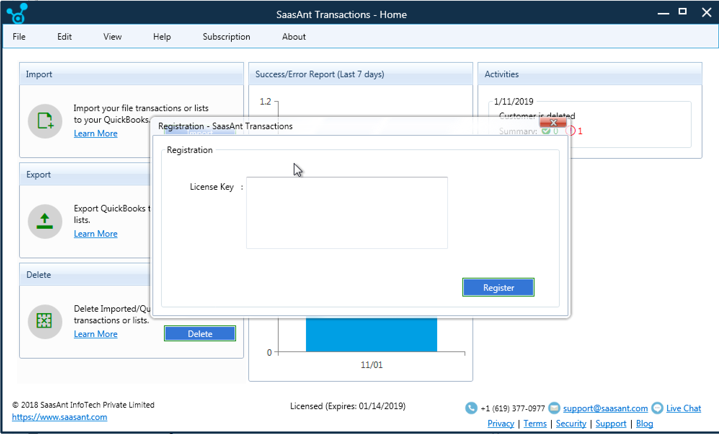
Task: Open the File menu
Action: tap(19, 36)
